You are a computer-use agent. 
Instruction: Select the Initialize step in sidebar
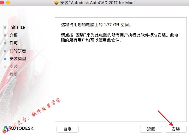(x=17, y=27)
